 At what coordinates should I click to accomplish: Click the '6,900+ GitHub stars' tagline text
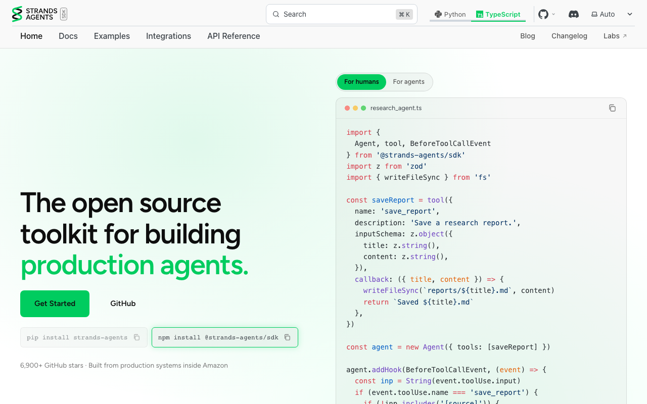pos(52,365)
